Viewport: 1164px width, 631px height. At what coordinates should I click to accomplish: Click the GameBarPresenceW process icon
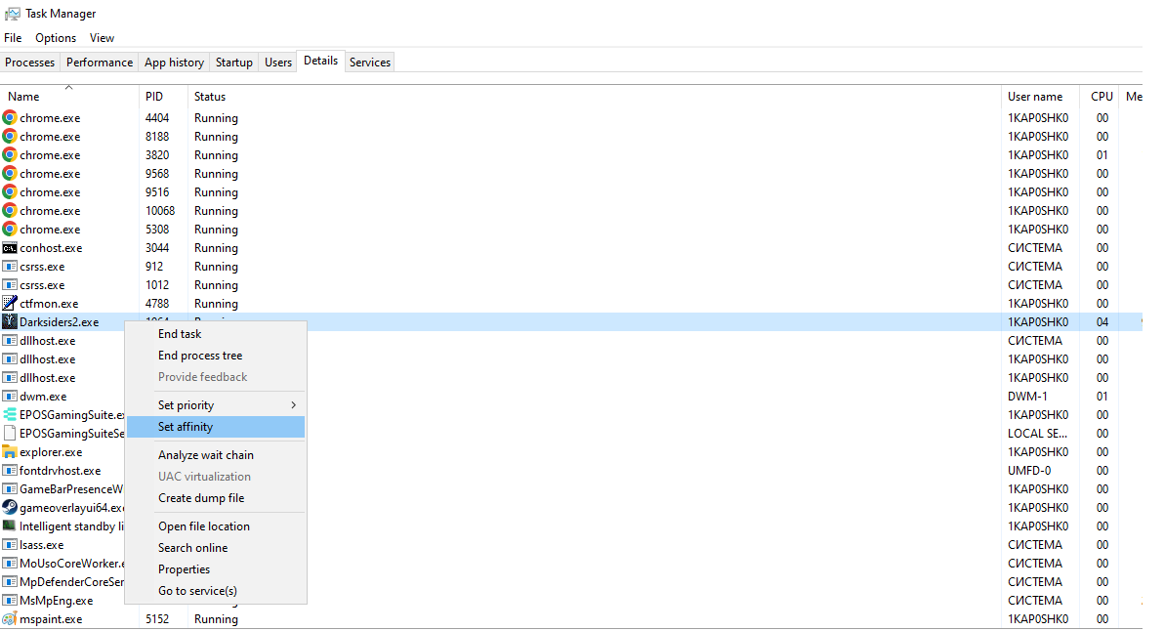(10, 488)
